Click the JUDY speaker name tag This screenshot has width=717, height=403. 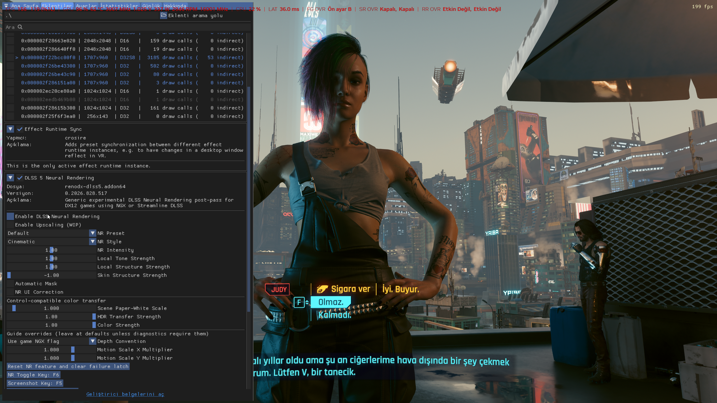pyautogui.click(x=277, y=290)
